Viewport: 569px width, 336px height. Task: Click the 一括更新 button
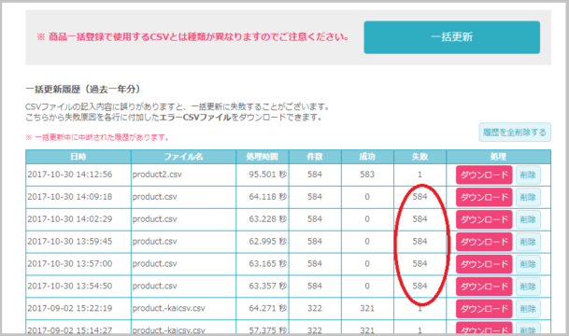pyautogui.click(x=452, y=37)
